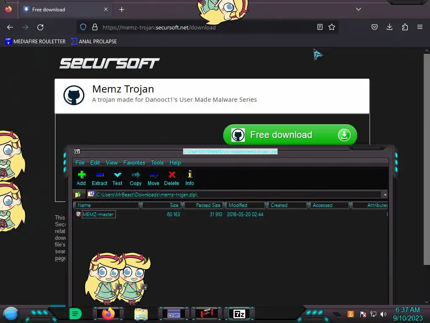Delete the selected item with Delete icon
Viewport: 430px width, 323px height.
pyautogui.click(x=172, y=178)
